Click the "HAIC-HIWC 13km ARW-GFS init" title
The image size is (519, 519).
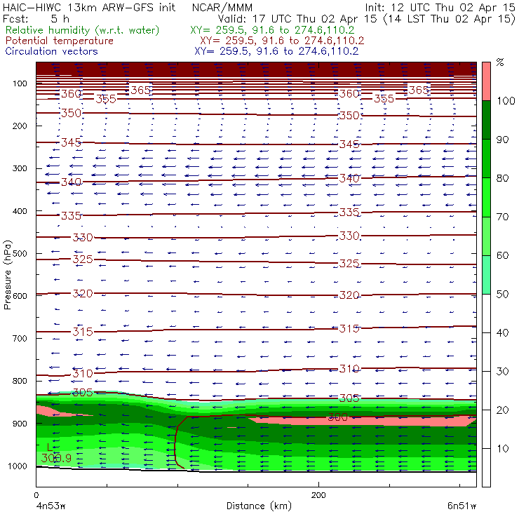89,7
